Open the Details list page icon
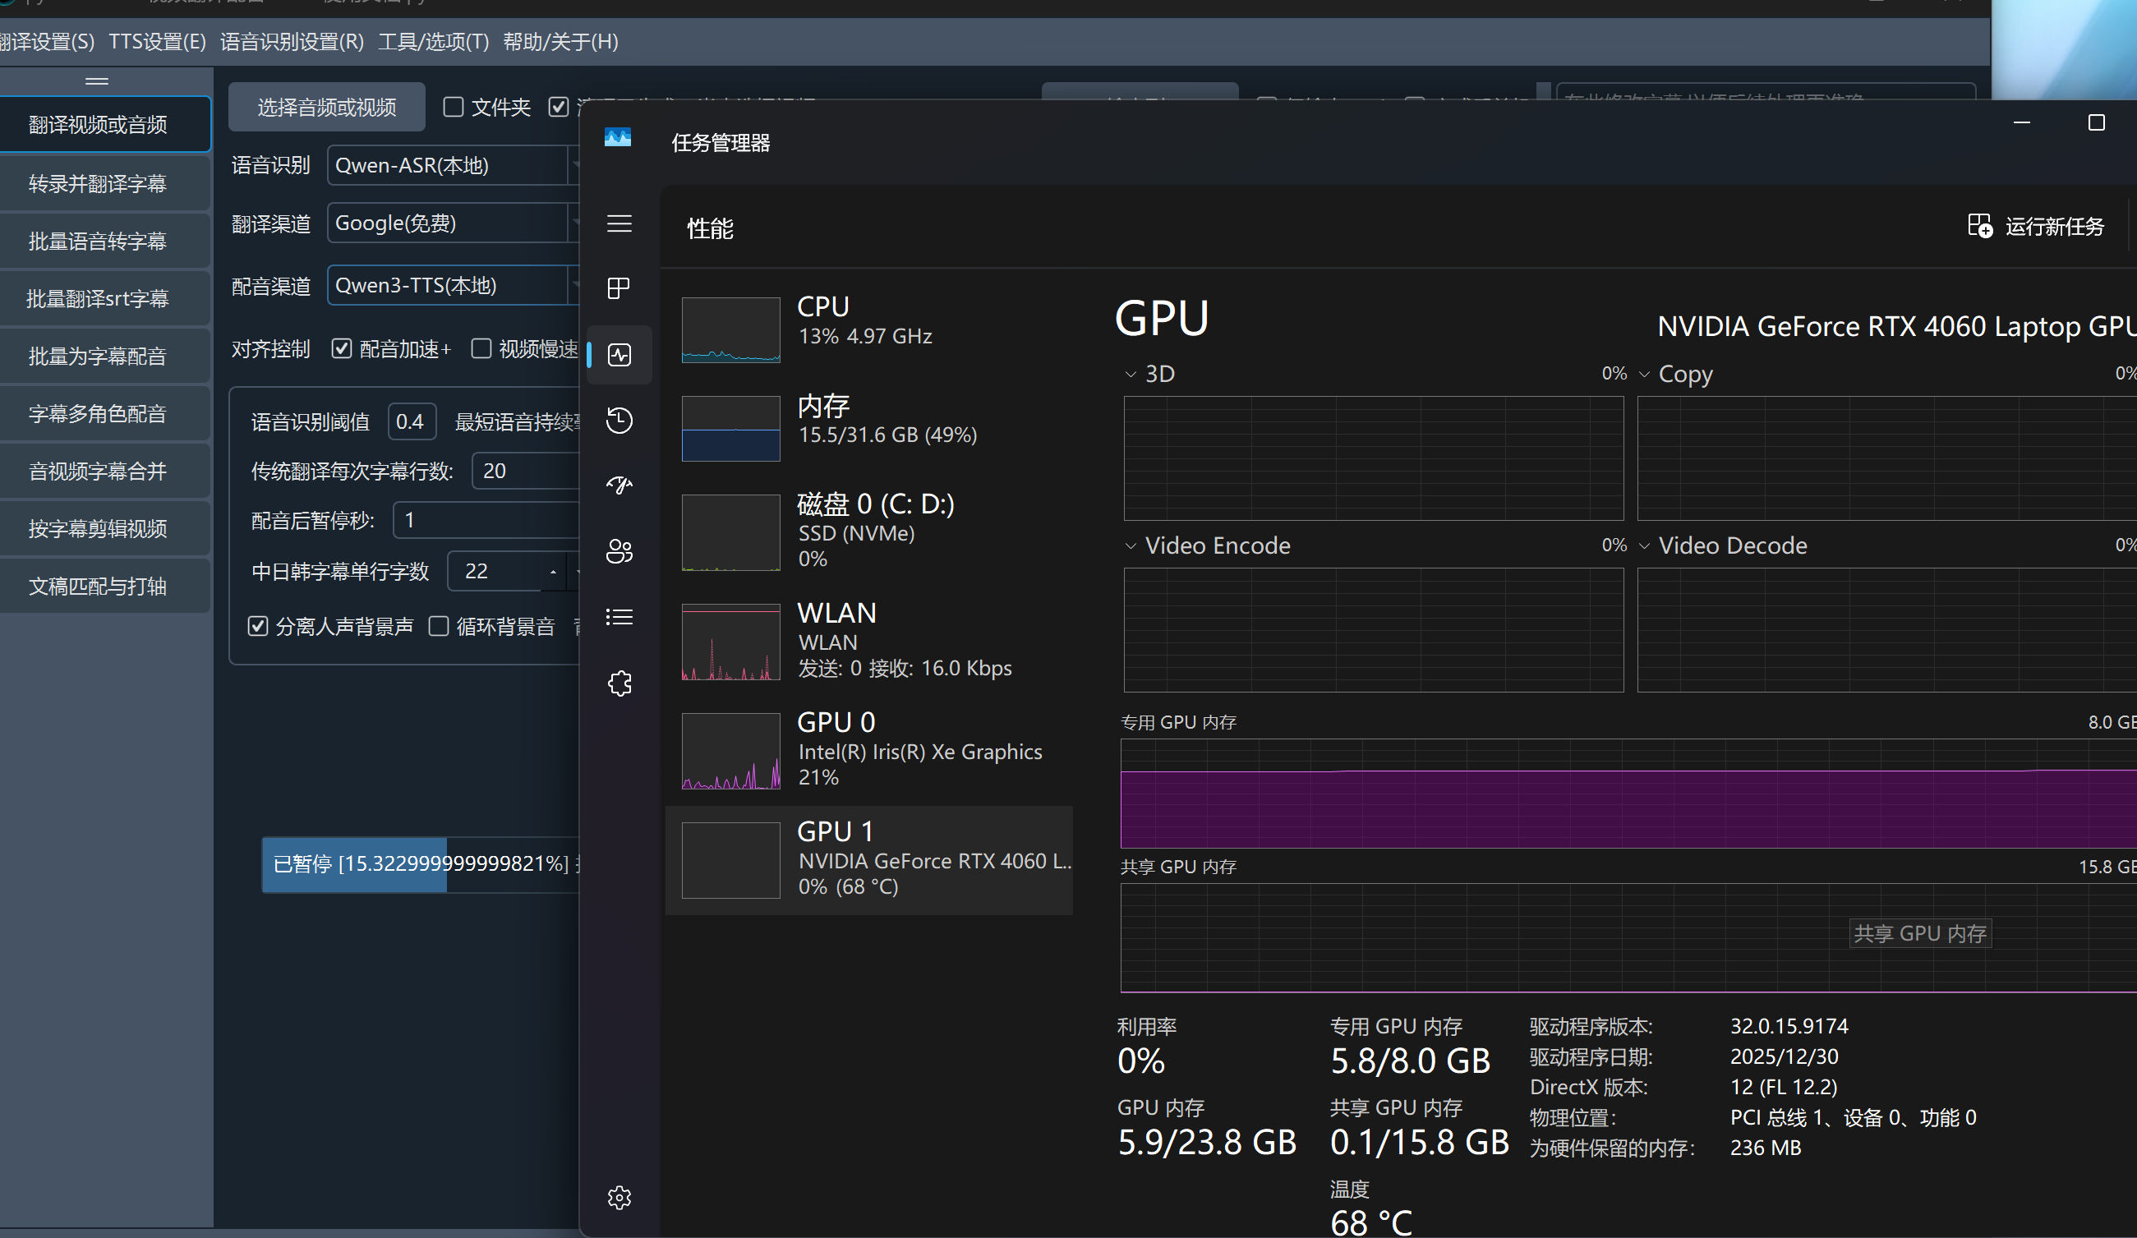This screenshot has width=2137, height=1238. [619, 616]
